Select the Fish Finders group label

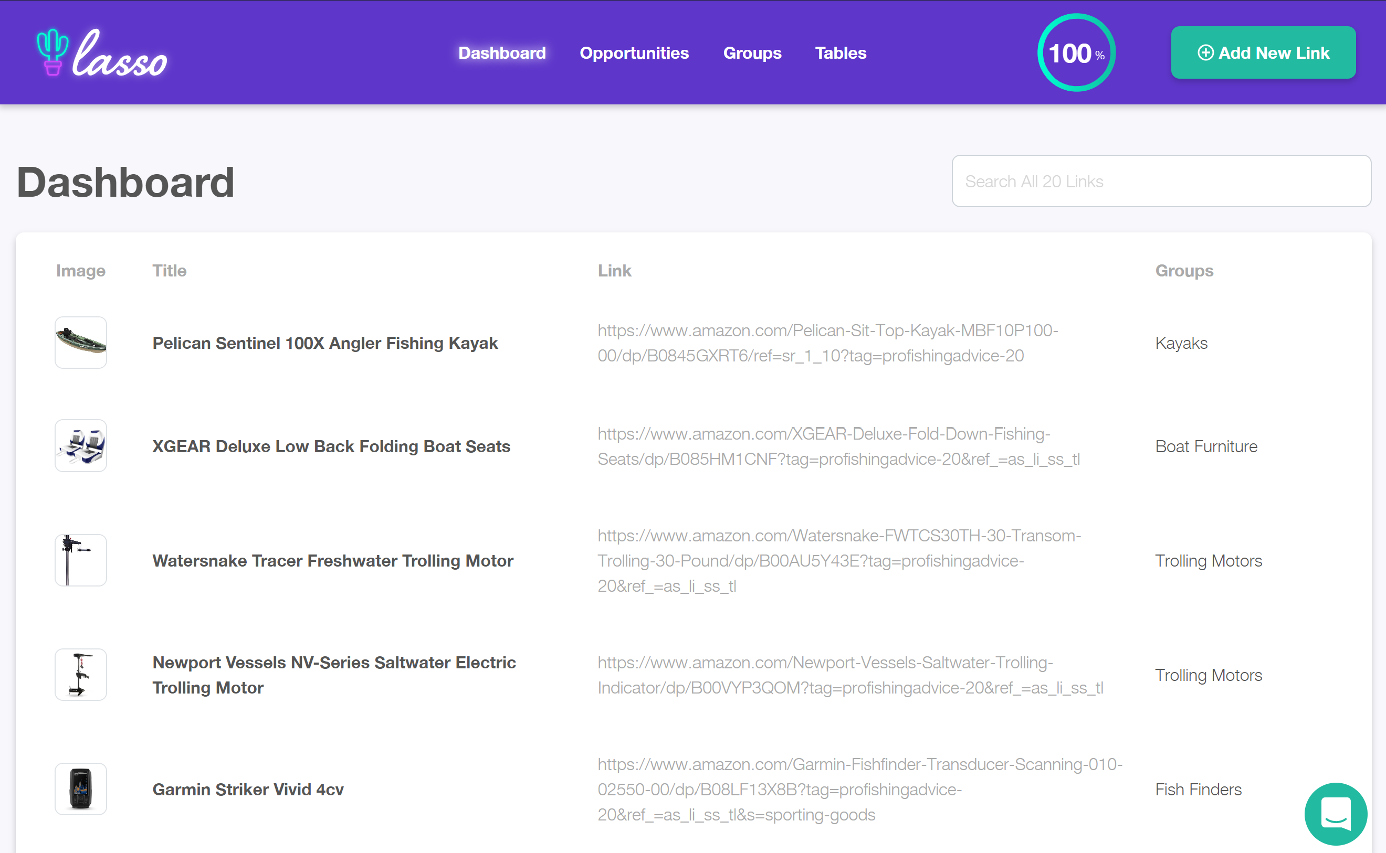(x=1198, y=789)
